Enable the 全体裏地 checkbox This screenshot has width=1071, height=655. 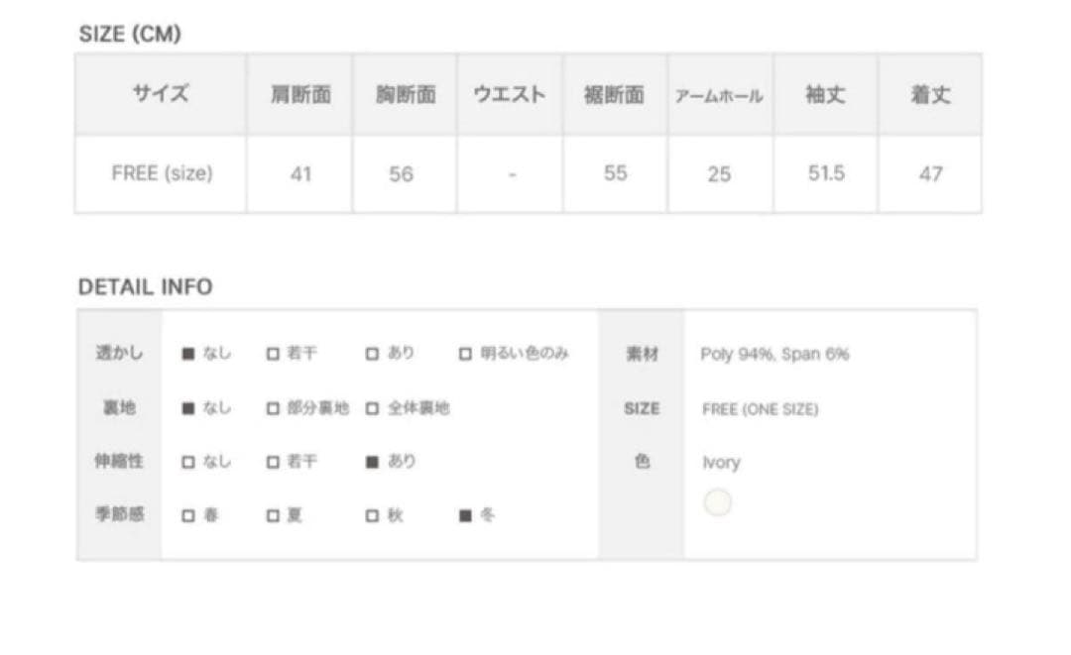coord(372,408)
